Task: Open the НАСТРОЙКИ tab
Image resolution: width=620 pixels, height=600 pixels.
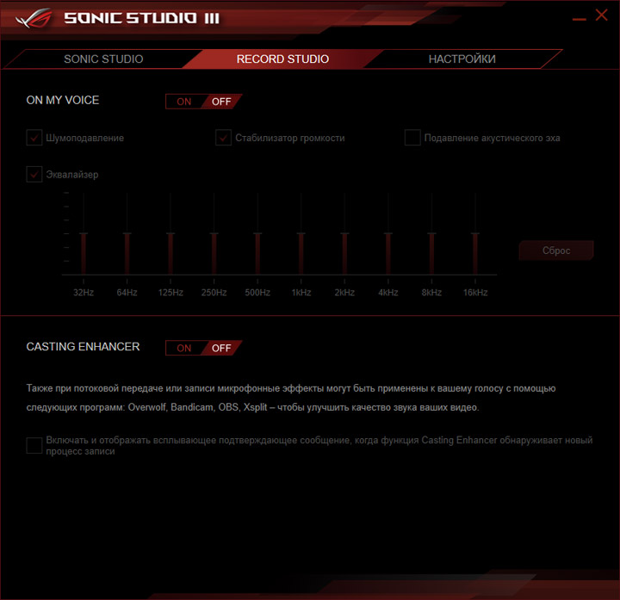Action: (x=462, y=59)
